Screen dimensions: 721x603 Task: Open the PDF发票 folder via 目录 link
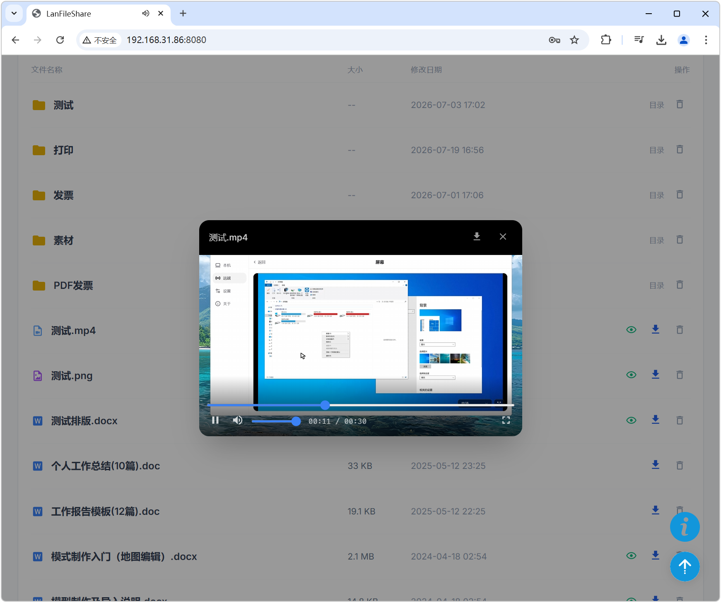pos(656,286)
